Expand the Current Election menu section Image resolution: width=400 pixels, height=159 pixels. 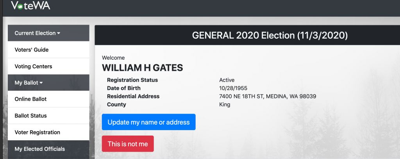pyautogui.click(x=48, y=33)
